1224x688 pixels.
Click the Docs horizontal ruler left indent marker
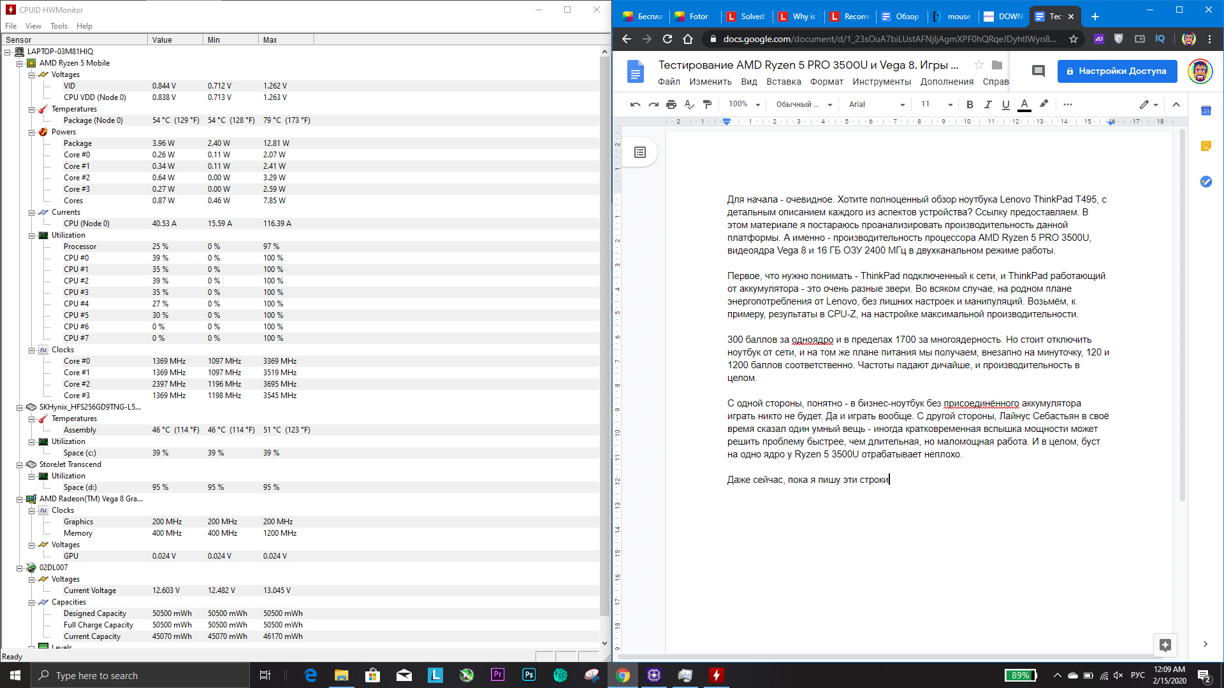coord(727,122)
